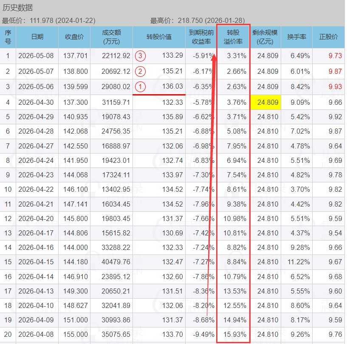This screenshot has height=344, width=347.
Task: Click the 日期 column header
Action: click(37, 37)
